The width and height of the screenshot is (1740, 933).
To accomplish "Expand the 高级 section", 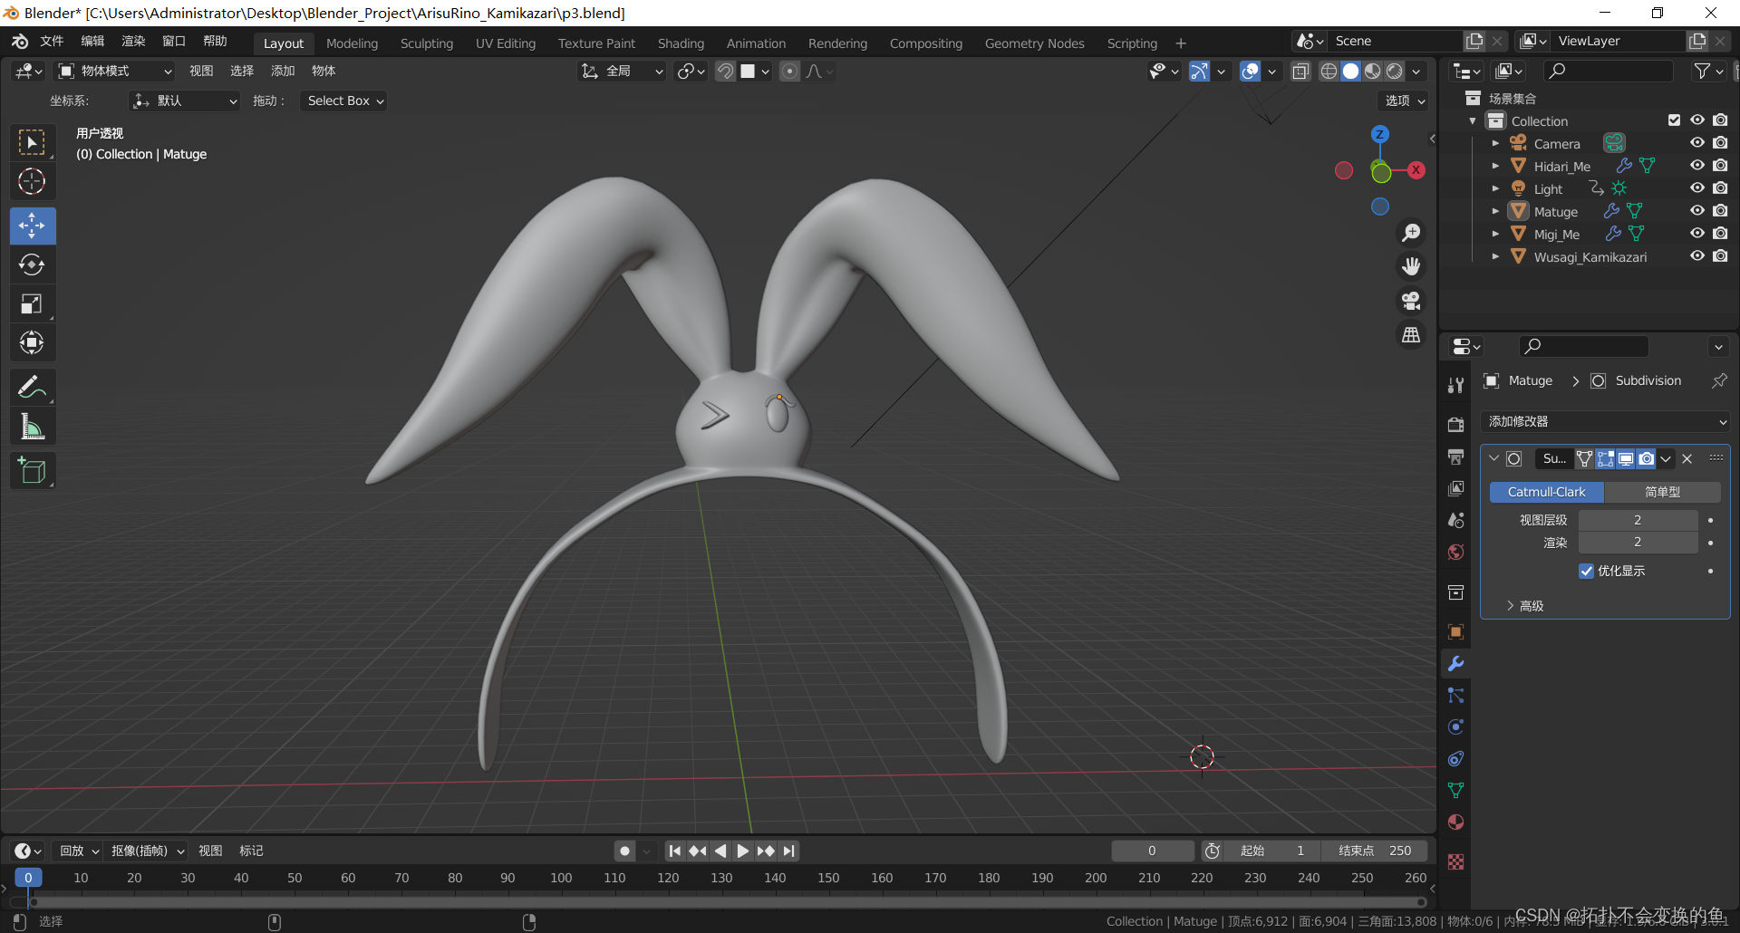I will click(x=1525, y=606).
